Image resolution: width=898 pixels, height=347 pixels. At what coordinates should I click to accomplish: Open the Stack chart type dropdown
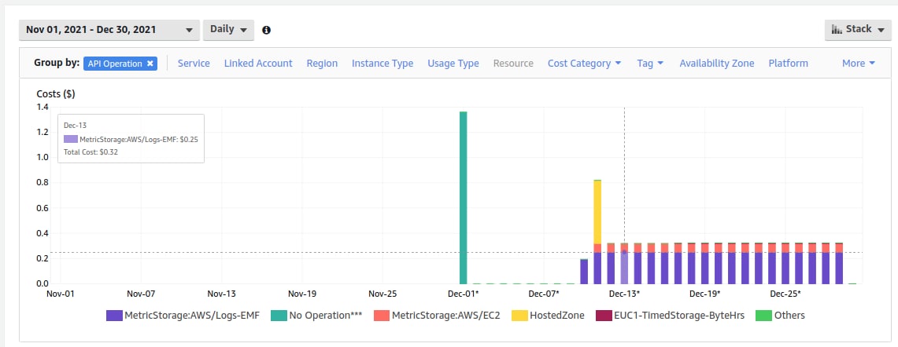pyautogui.click(x=858, y=29)
